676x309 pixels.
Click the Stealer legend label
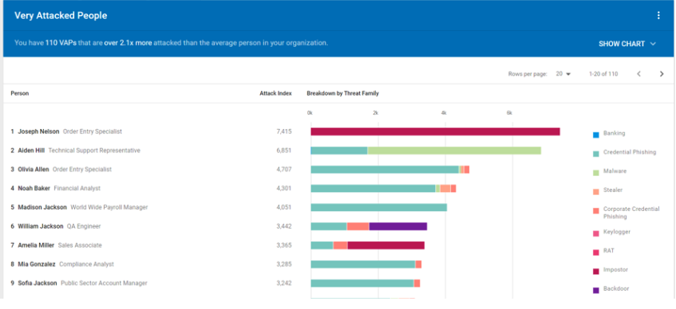613,190
